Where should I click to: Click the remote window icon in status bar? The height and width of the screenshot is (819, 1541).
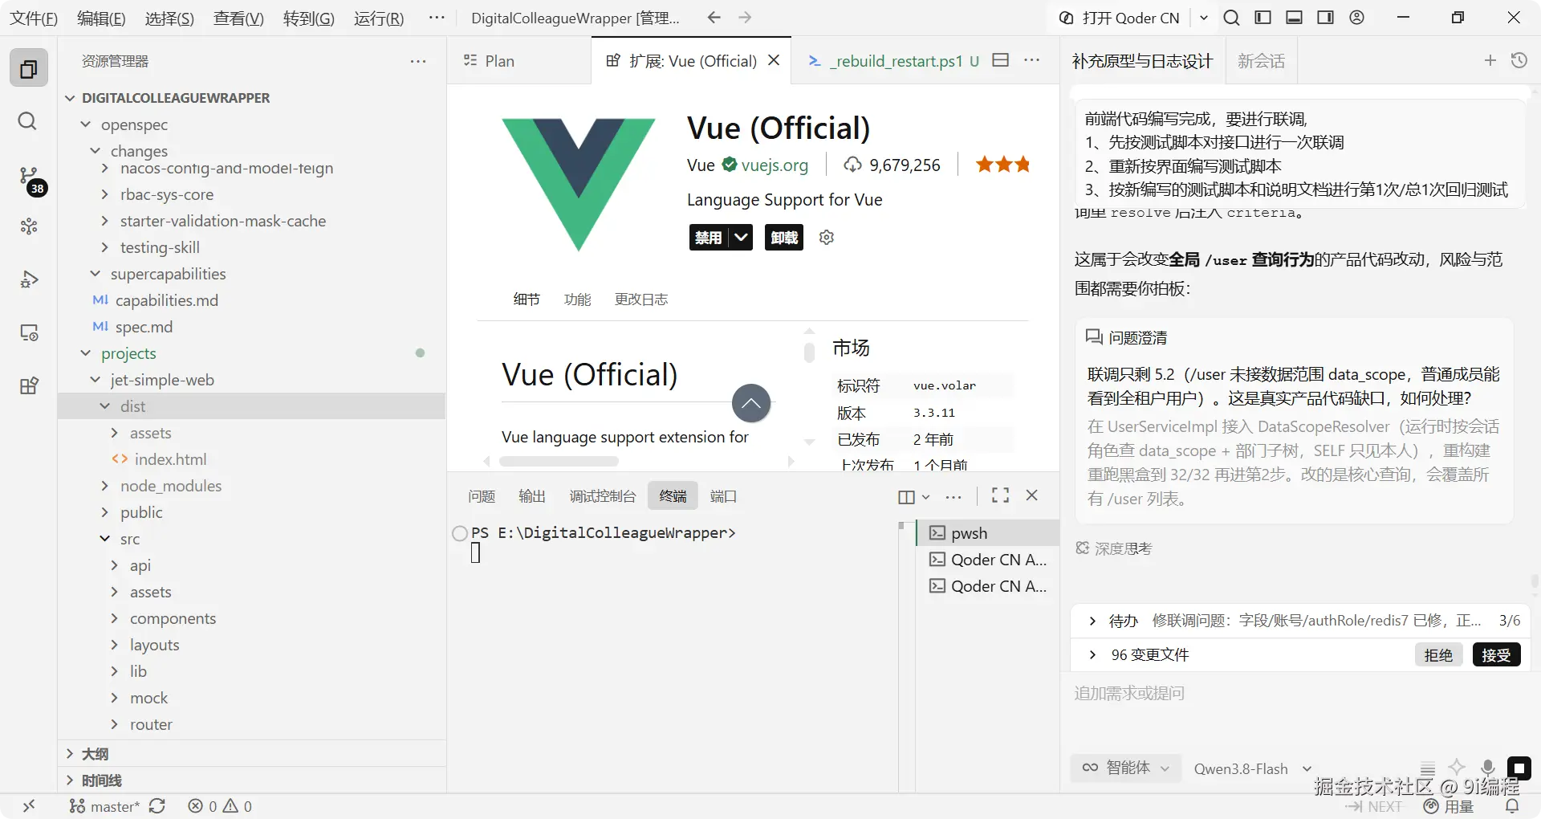pos(29,806)
